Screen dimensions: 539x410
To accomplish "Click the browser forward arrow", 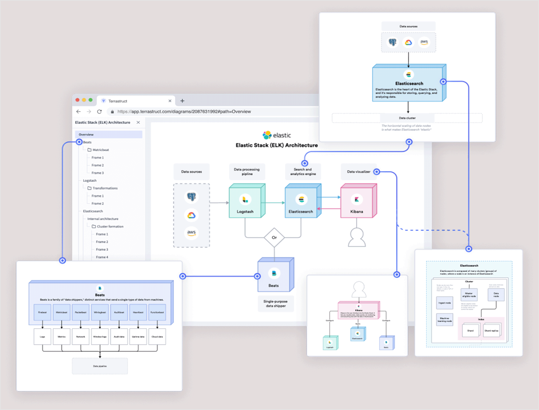I will tap(89, 111).
